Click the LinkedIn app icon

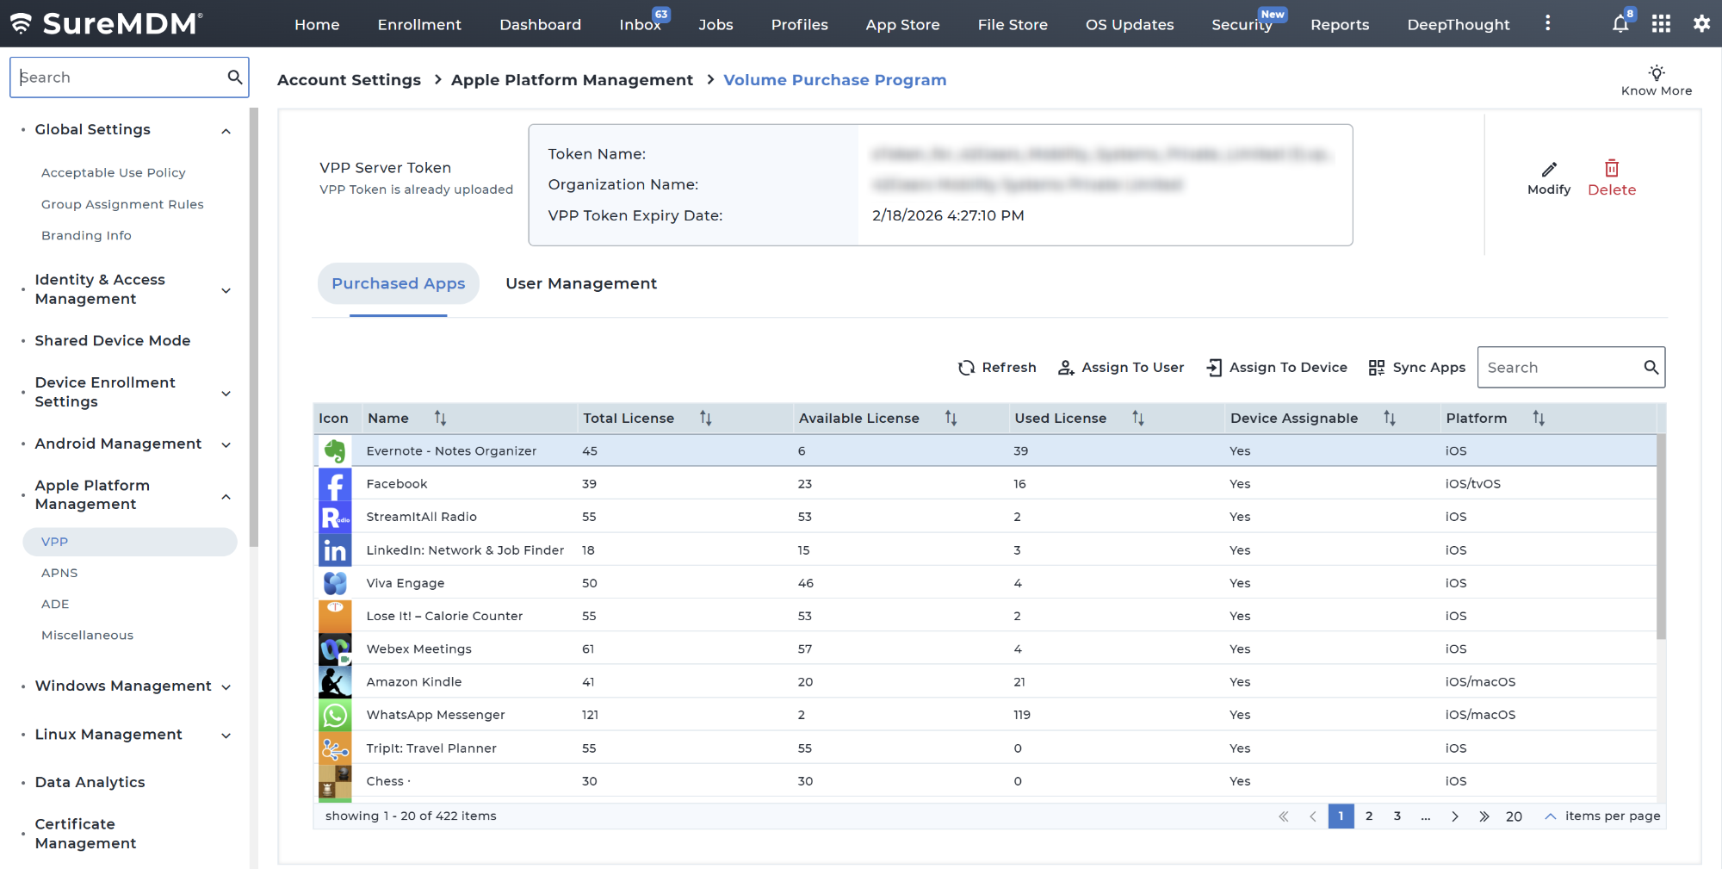coord(335,550)
